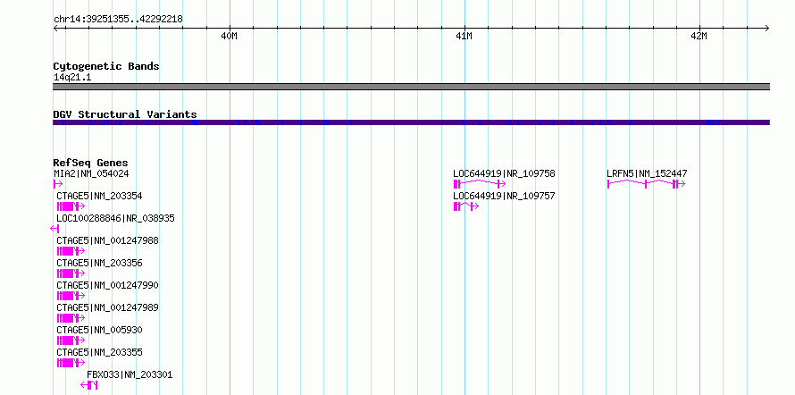Click the purple DGV structural variants bar

[x=411, y=122]
